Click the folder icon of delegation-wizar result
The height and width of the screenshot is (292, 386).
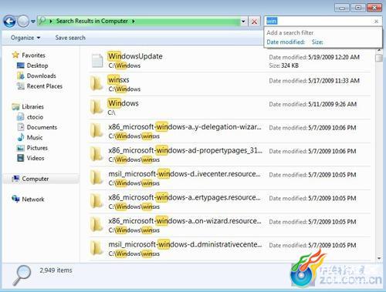tap(96, 131)
